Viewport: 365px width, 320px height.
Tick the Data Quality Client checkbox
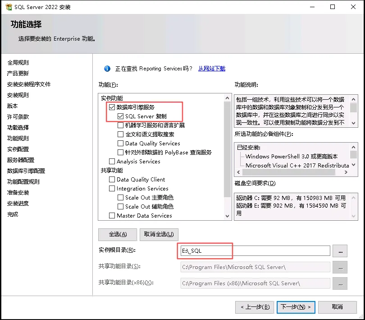(112, 180)
